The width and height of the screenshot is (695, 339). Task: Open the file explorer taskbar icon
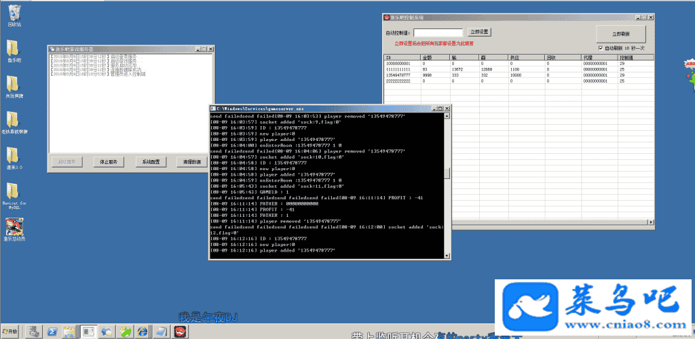(x=69, y=331)
